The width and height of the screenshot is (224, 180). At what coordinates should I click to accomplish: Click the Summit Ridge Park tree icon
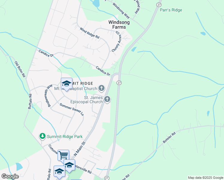[x=43, y=136]
